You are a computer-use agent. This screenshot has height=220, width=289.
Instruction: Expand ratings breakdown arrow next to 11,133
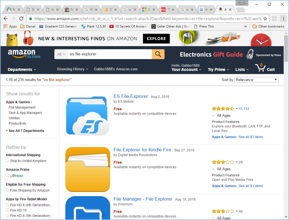[x=237, y=109]
